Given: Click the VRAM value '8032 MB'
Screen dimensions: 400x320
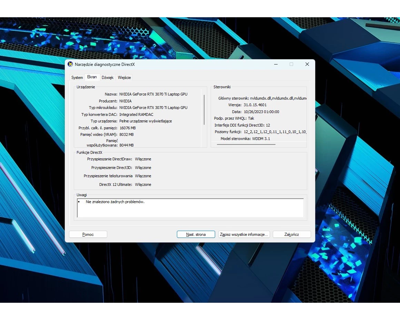Looking at the screenshot, I should coord(127,134).
